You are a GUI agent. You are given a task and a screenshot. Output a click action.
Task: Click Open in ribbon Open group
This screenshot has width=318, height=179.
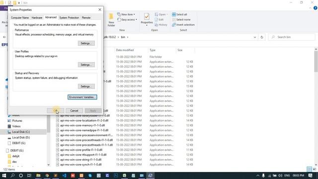161,14
